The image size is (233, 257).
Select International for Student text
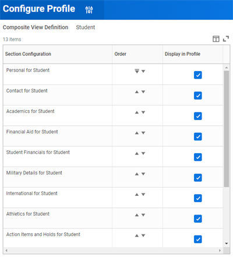click(x=32, y=193)
